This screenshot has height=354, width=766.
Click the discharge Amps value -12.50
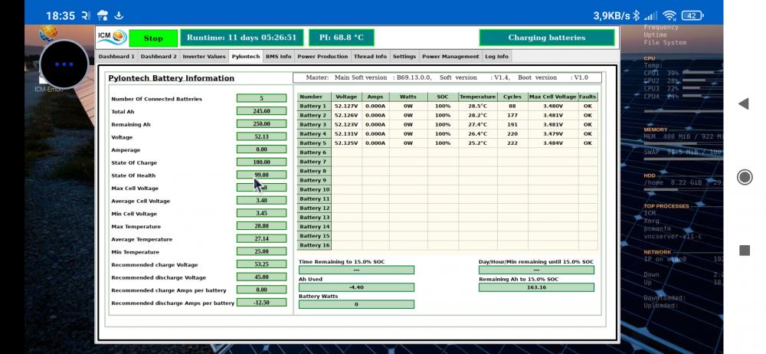tap(261, 303)
